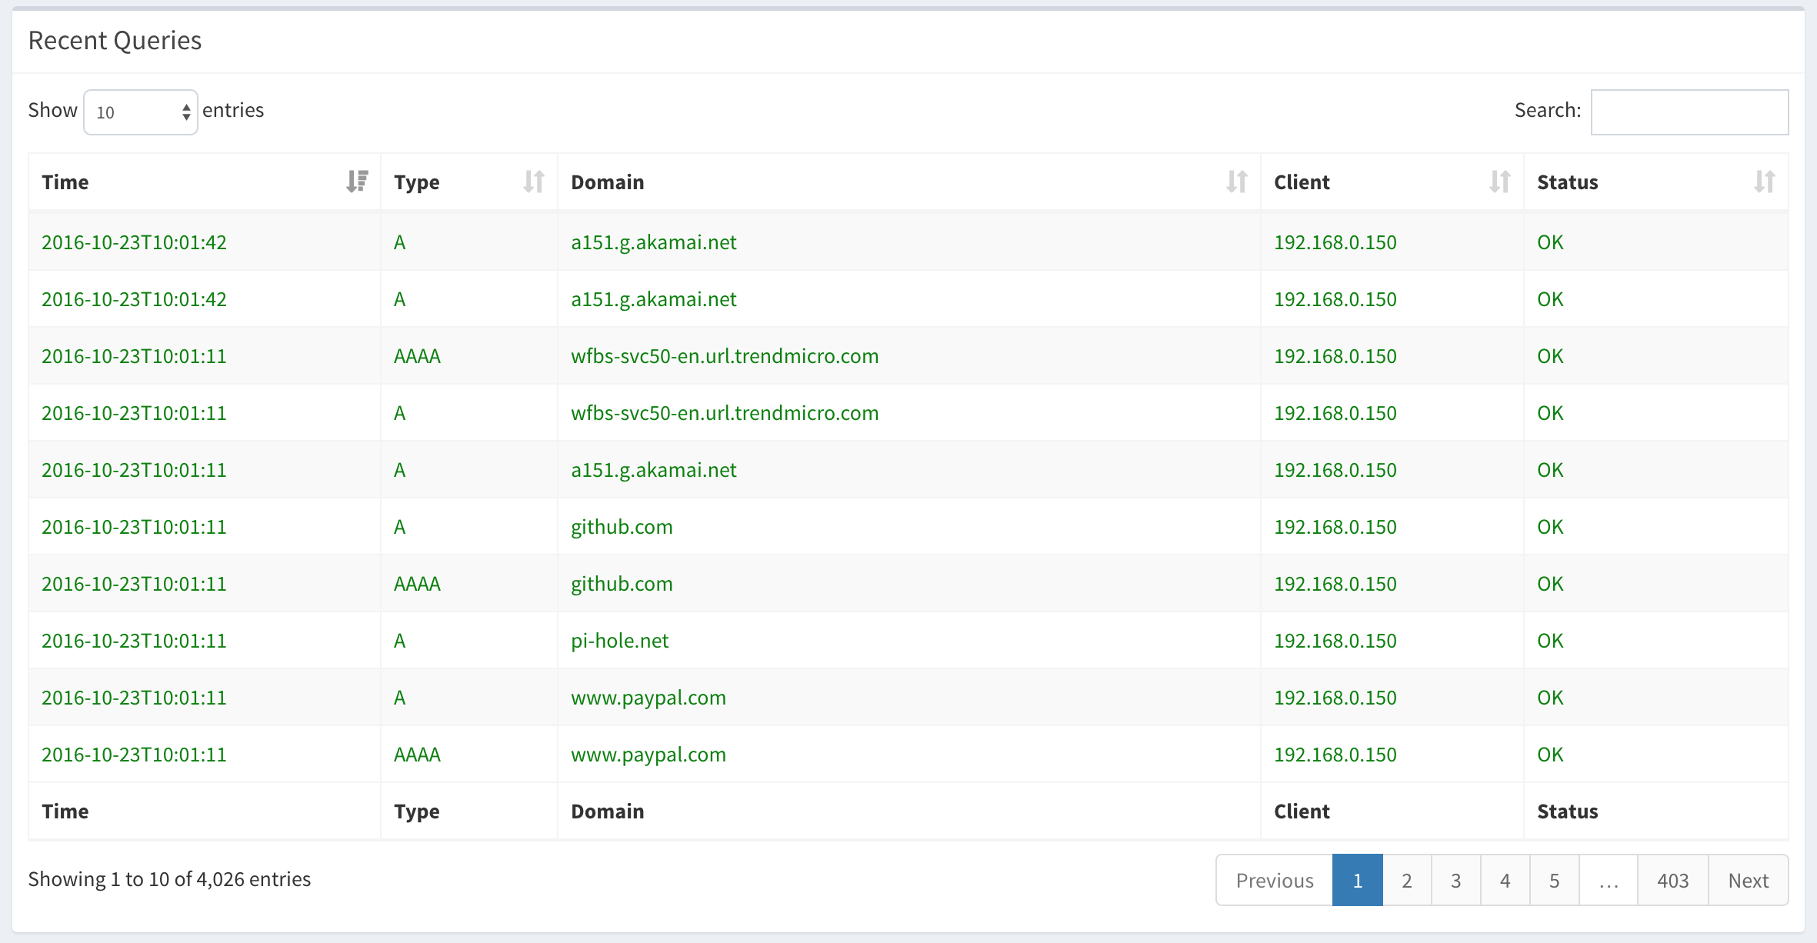Click the Showing 1 to 10 entries info
Image resolution: width=1817 pixels, height=943 pixels.
tap(169, 879)
